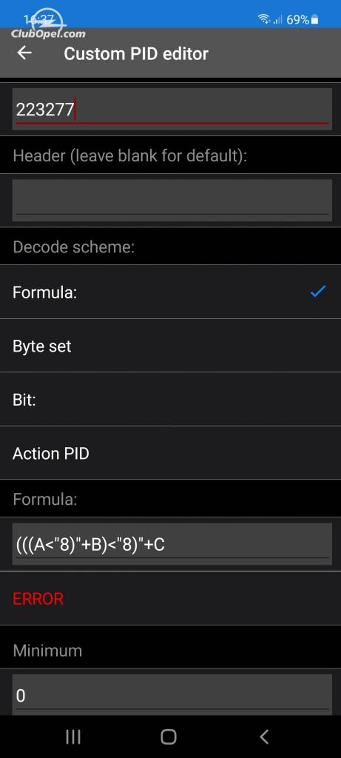
Task: Open Android recent apps button
Action: point(73,737)
